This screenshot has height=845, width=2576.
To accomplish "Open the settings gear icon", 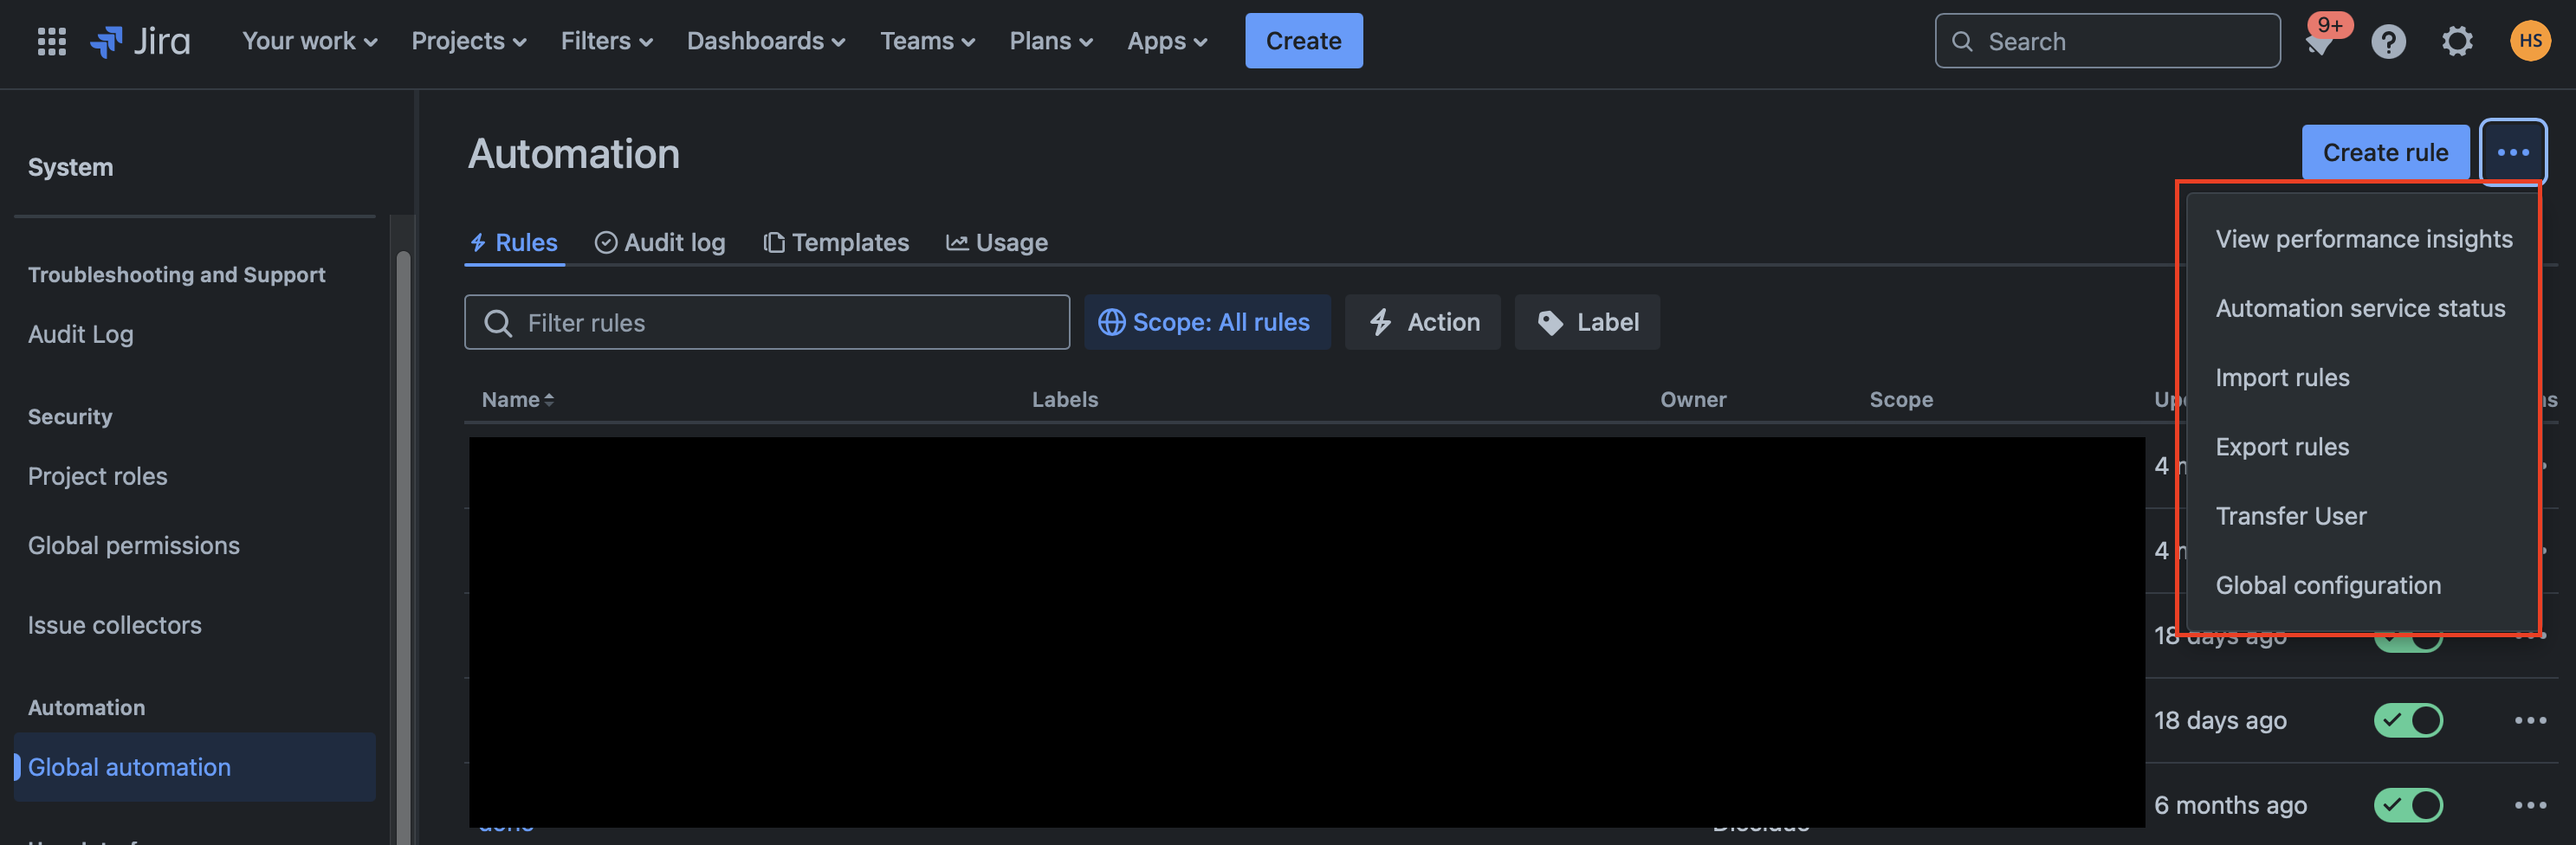I will [2457, 41].
